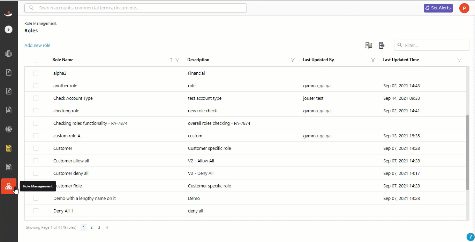Open the Role Name column filter
This screenshot has height=242, width=475.
[x=177, y=60]
